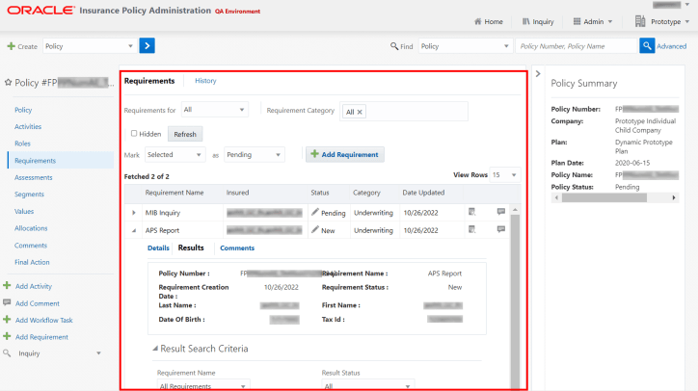Screen dimensions: 698x391
Task: Open the document icon in MIB Inquiry row
Action: pyautogui.click(x=471, y=212)
